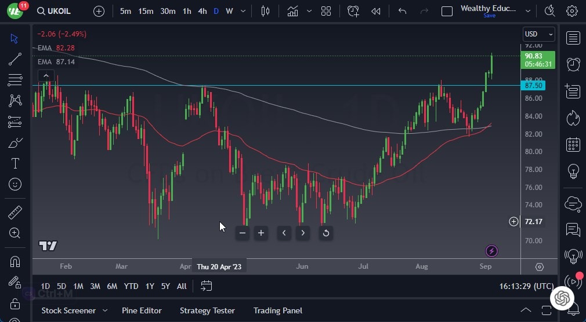Open the indicators chart icon

pos(293,11)
